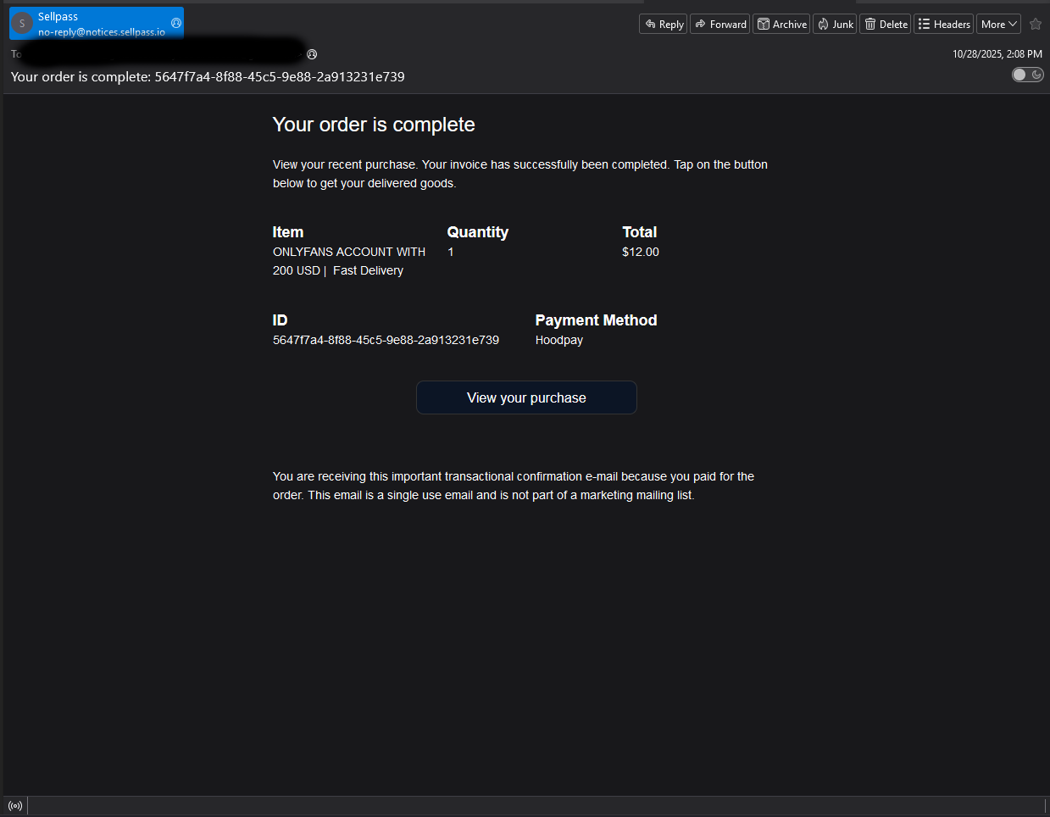Expand the More actions dropdown
The height and width of the screenshot is (817, 1050).
998,25
